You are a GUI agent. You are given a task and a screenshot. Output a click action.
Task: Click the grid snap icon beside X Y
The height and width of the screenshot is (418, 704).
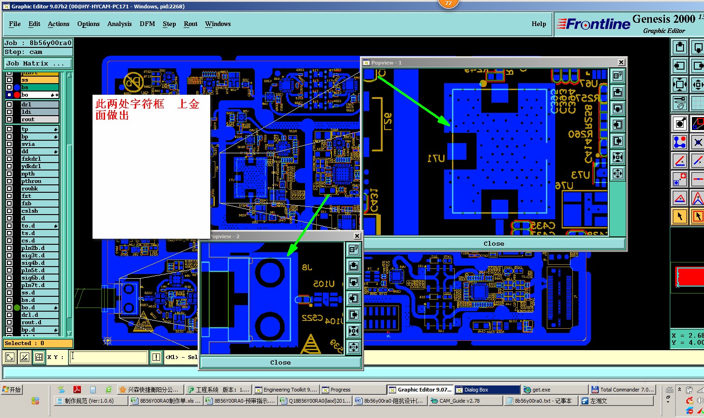tap(39, 357)
